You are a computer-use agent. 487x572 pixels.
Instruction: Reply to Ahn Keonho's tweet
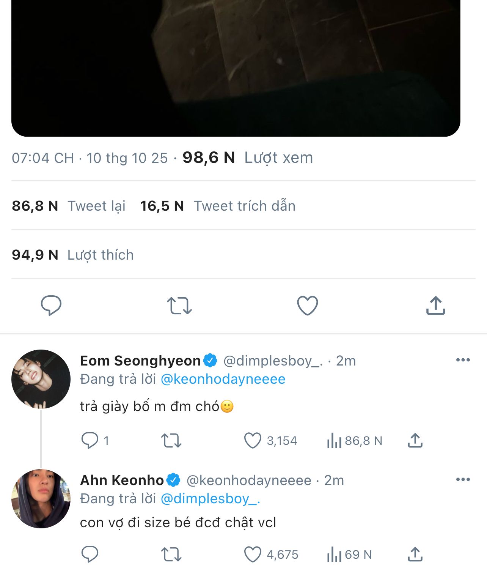(x=90, y=555)
